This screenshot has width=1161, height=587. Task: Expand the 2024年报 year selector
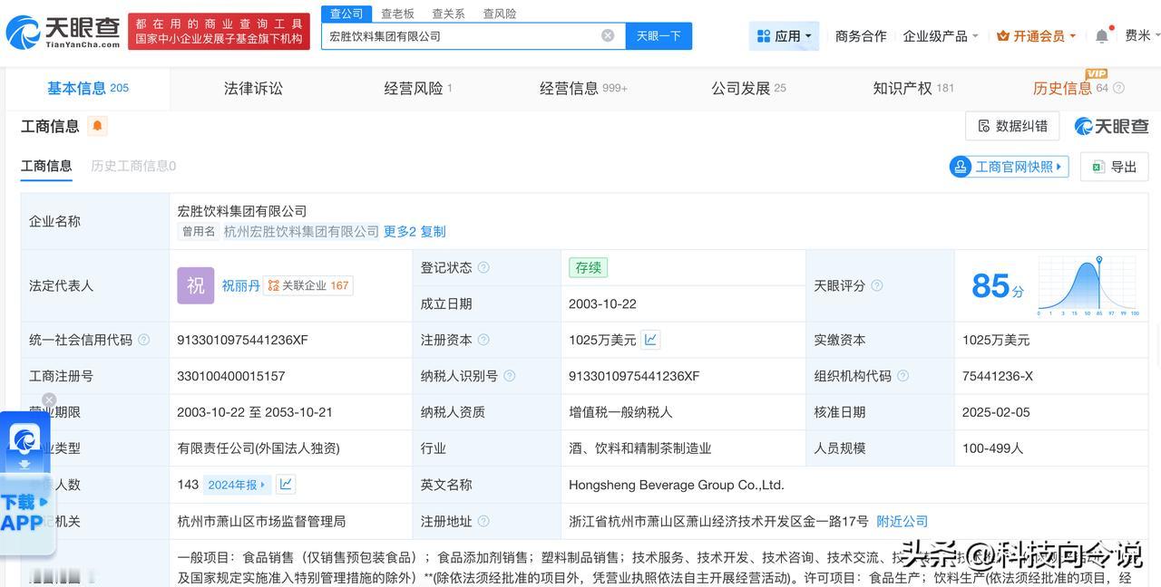[237, 485]
